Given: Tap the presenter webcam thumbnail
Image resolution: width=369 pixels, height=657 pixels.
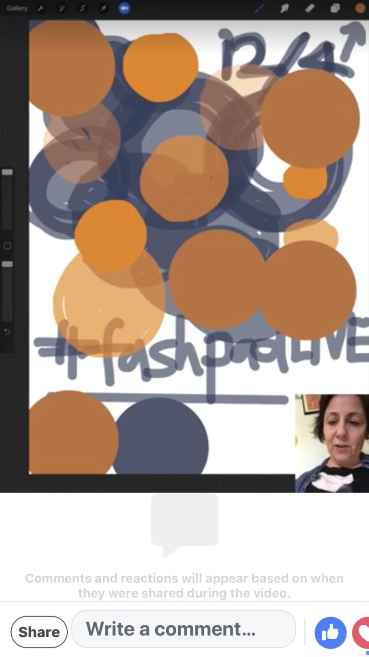Looking at the screenshot, I should 332,443.
